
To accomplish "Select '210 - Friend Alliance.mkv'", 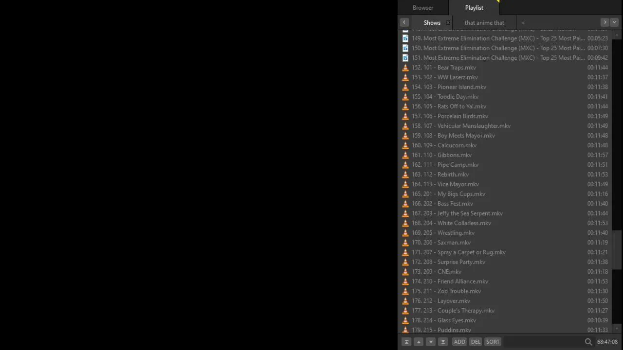I will pos(505,281).
